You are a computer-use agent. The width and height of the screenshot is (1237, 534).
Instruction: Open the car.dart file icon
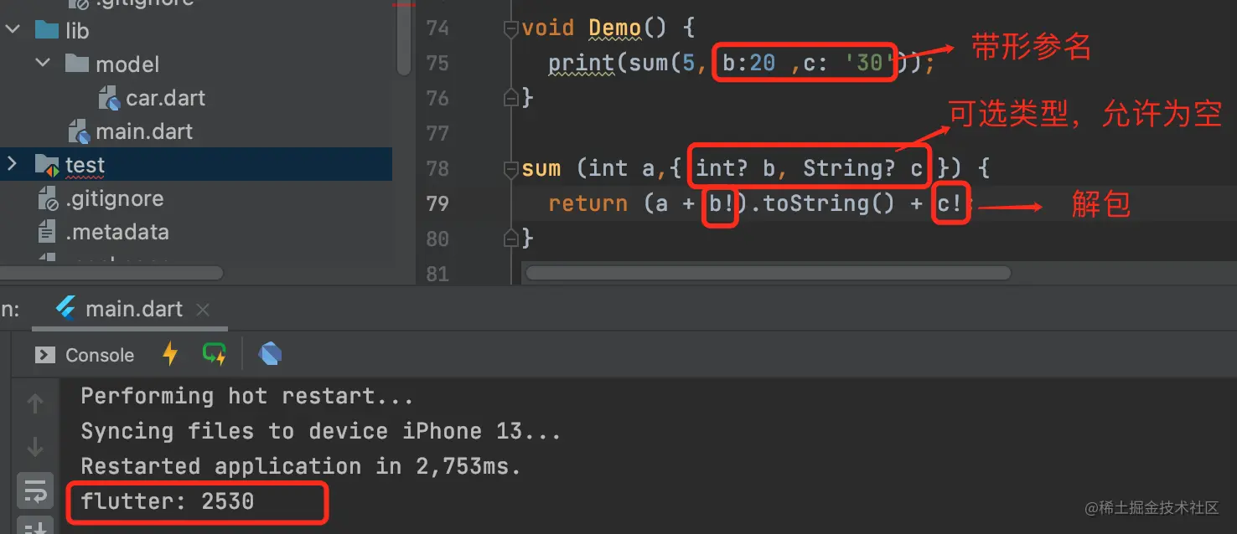click(x=110, y=98)
